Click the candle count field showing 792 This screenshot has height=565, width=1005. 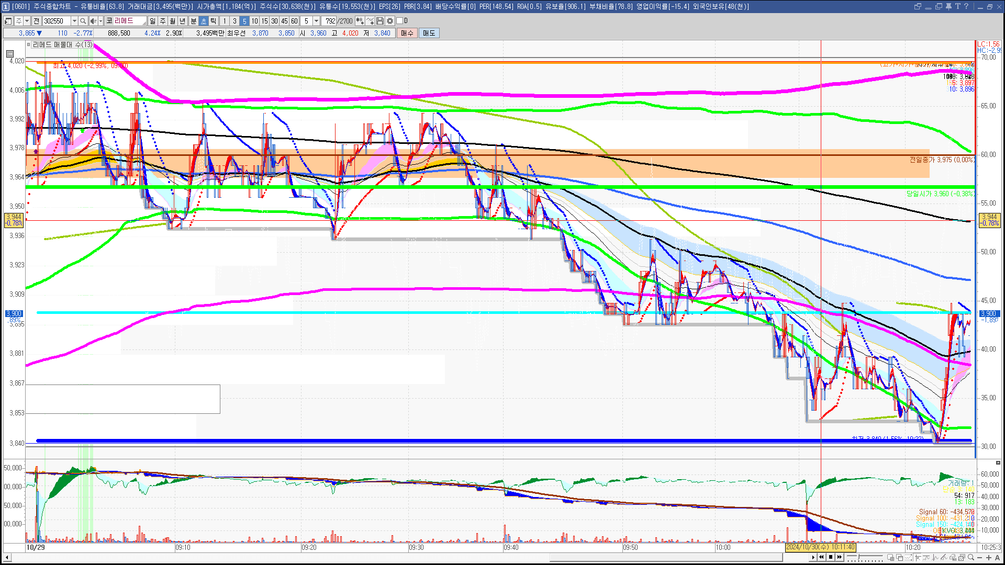(330, 21)
